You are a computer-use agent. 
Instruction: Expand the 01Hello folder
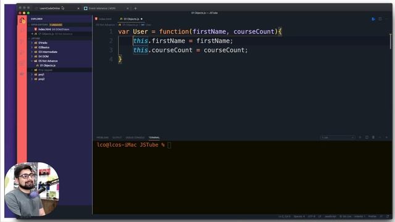(32, 43)
